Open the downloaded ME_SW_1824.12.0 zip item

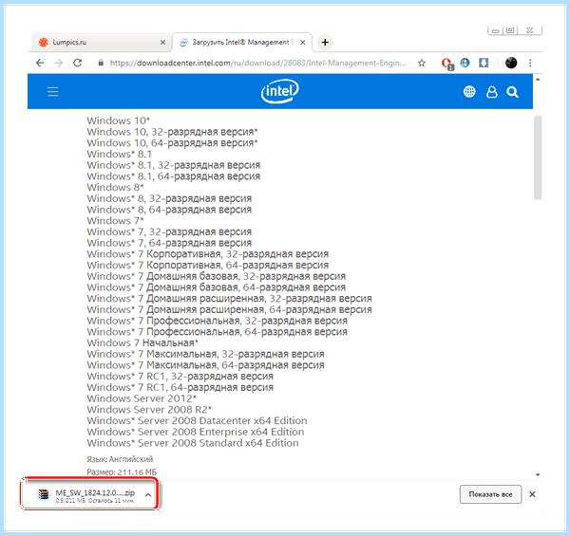pos(90,495)
